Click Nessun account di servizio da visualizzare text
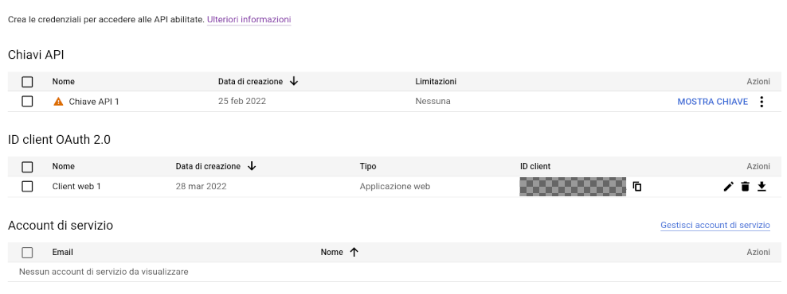The height and width of the screenshot is (294, 787). (104, 272)
